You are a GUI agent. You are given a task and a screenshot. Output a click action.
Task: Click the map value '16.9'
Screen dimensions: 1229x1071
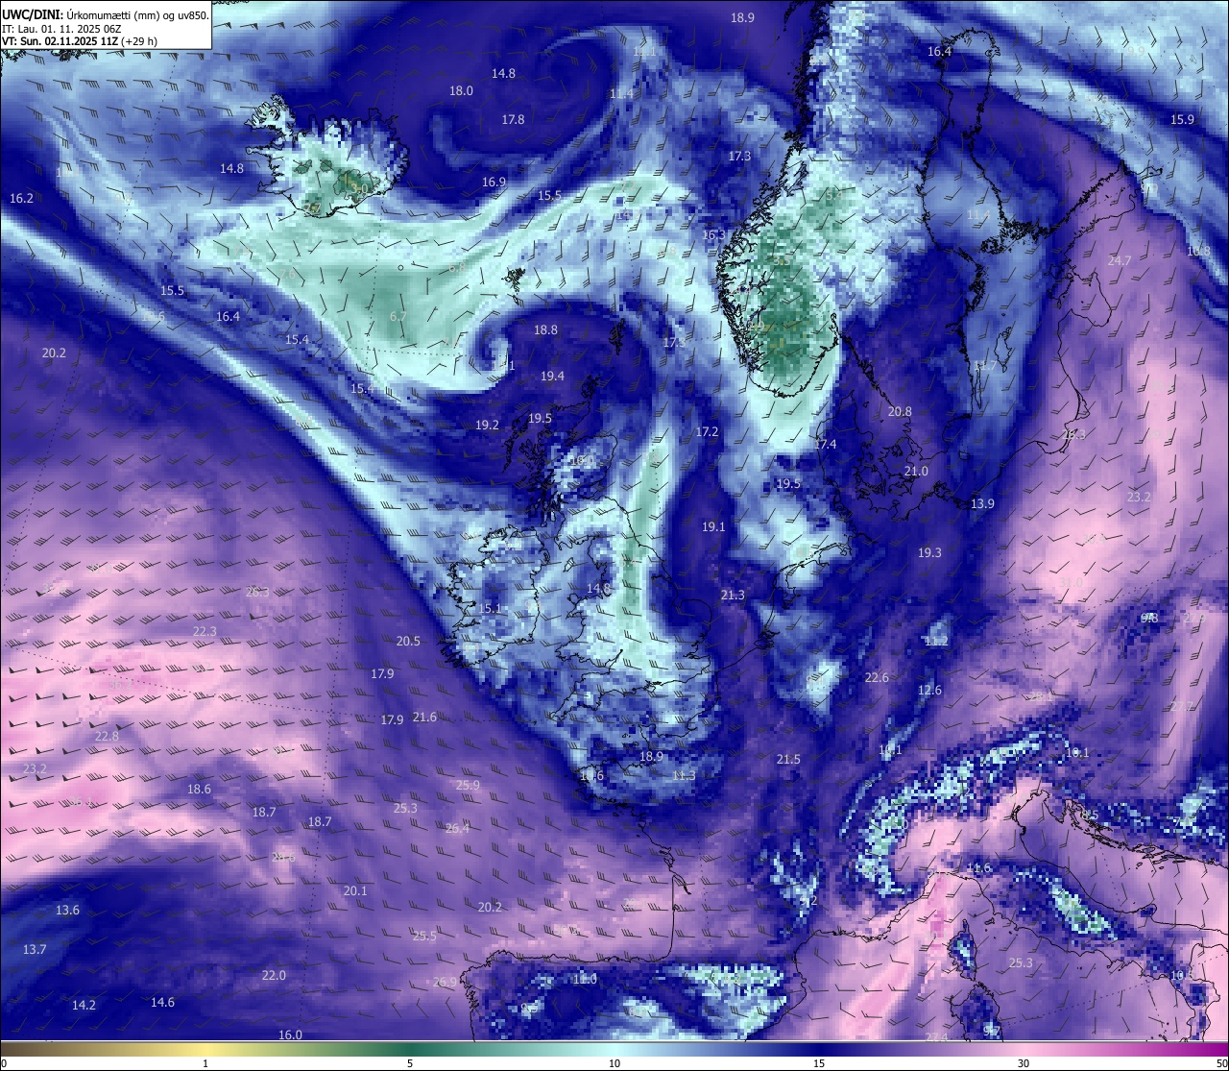[494, 182]
